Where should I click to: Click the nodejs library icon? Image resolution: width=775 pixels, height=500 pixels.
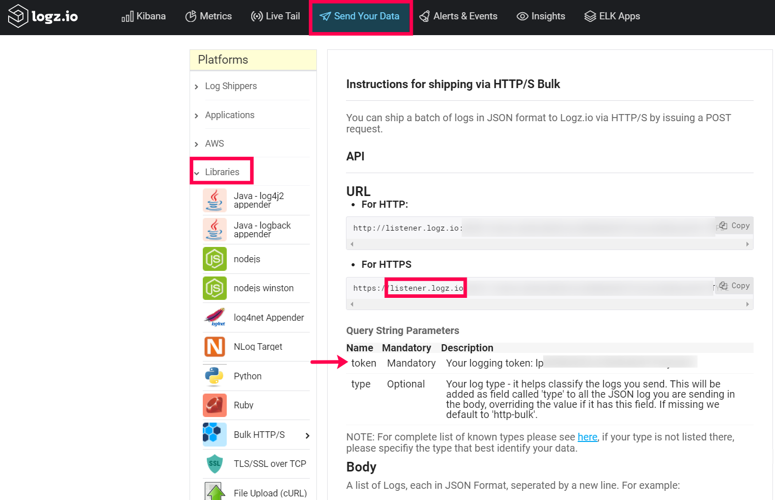click(x=215, y=259)
